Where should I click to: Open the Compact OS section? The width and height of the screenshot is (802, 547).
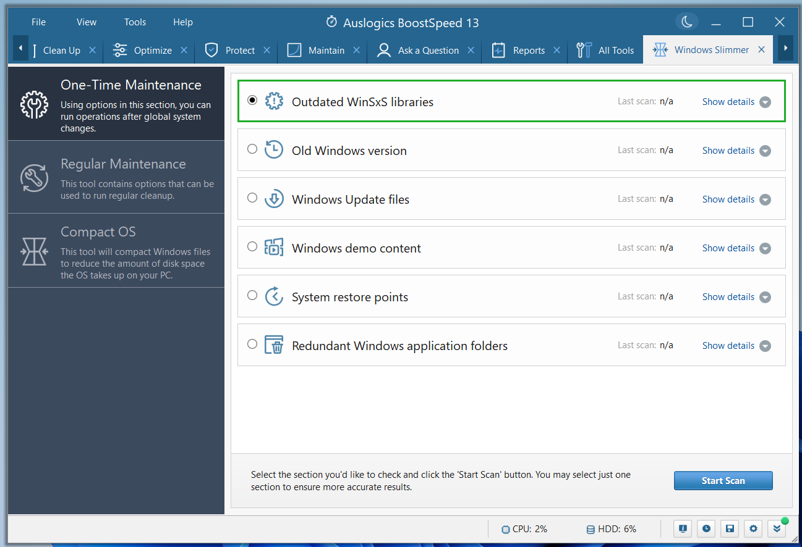pyautogui.click(x=116, y=251)
